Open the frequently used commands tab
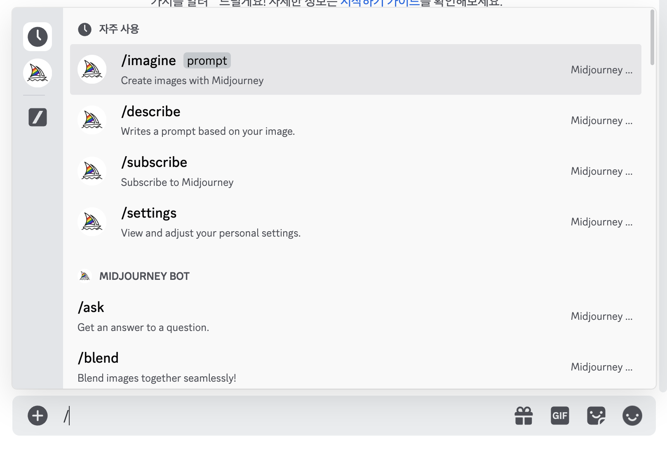 (x=38, y=37)
